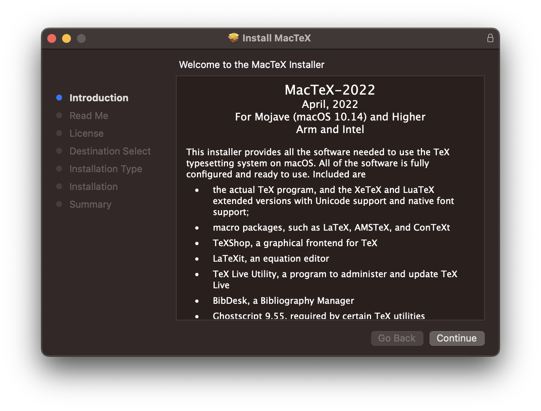Click the Go Back button
Image resolution: width=541 pixels, height=411 pixels.
[397, 338]
